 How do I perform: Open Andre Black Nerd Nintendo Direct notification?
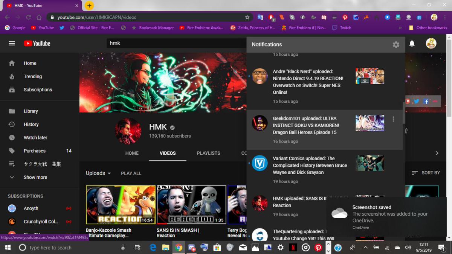pyautogui.click(x=324, y=86)
